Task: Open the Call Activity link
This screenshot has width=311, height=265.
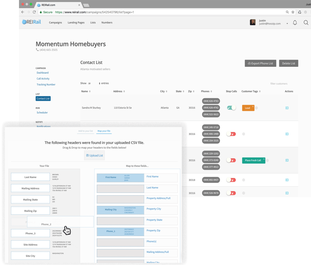Action: 43,78
